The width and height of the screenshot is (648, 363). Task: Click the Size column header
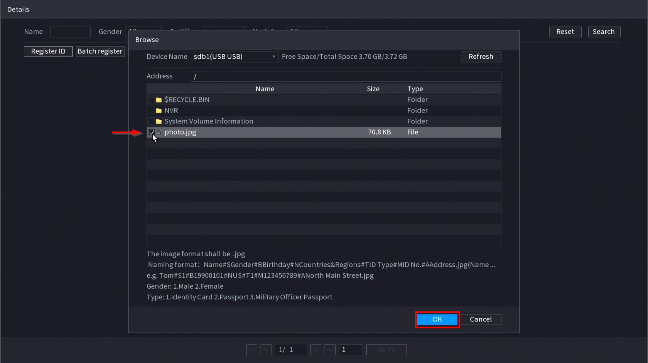click(373, 89)
